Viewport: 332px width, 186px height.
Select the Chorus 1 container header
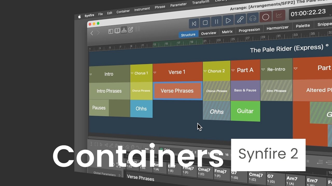141,73
